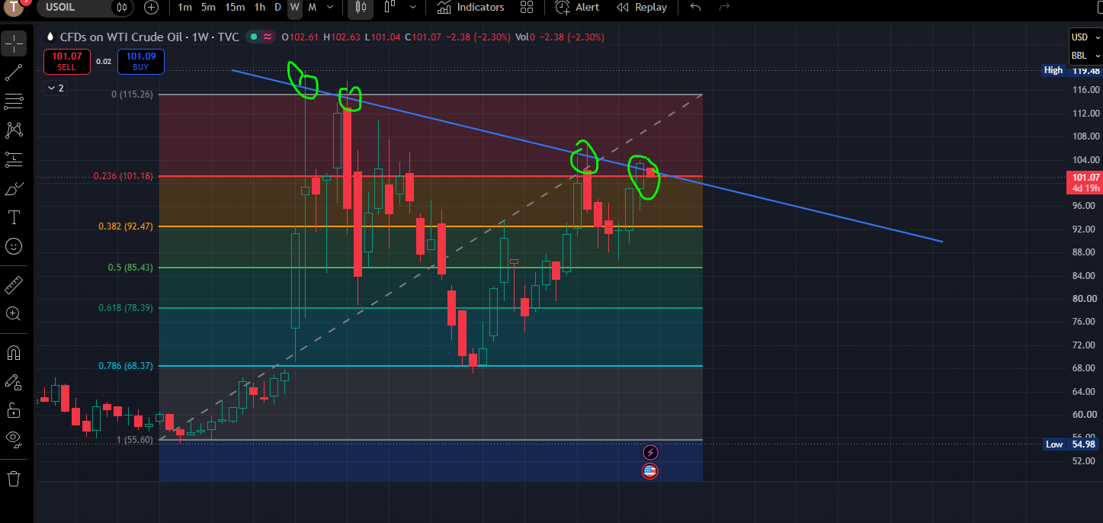Click the US flag economic event icon
The width and height of the screenshot is (1103, 523).
pyautogui.click(x=650, y=470)
